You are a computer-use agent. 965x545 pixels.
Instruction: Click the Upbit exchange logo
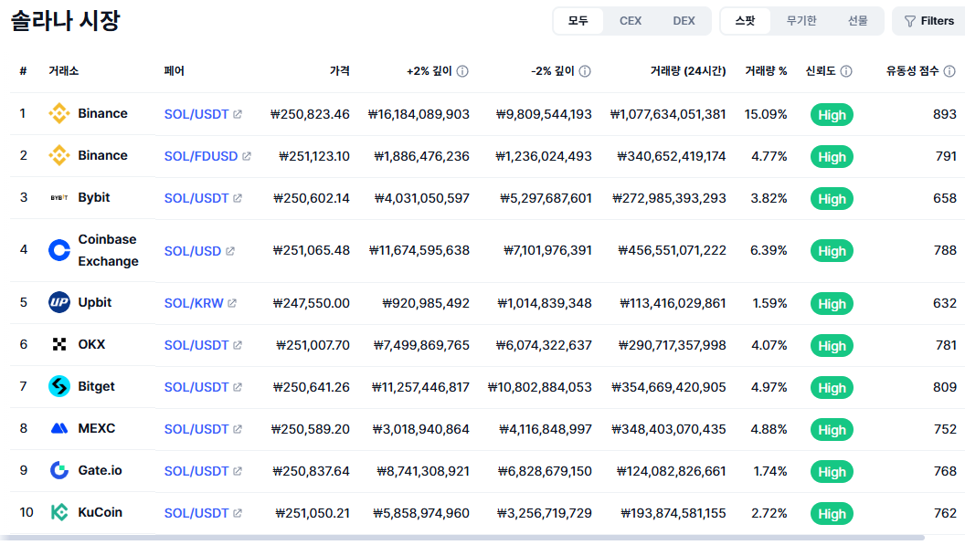point(59,302)
